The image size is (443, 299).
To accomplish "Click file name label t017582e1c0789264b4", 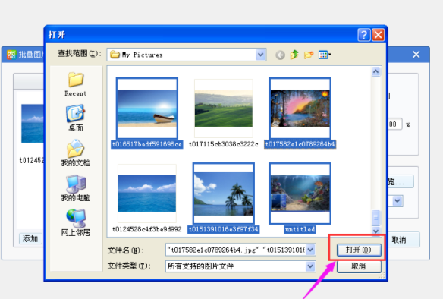I will point(300,144).
